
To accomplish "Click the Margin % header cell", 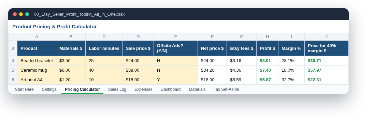I will point(291,48).
